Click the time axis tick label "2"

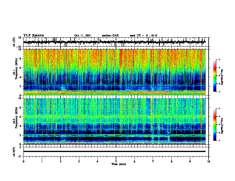click(61, 161)
